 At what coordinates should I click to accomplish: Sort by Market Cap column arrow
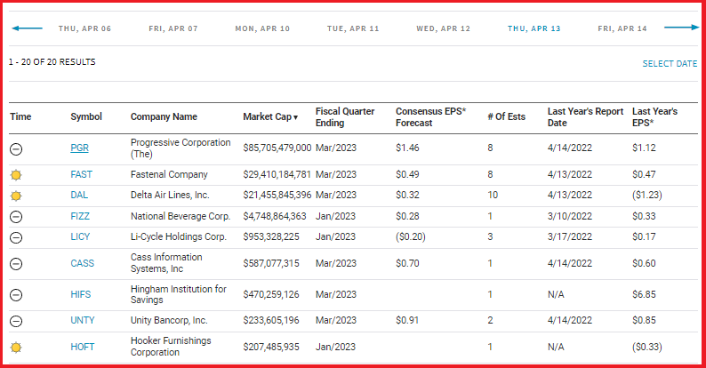click(295, 117)
